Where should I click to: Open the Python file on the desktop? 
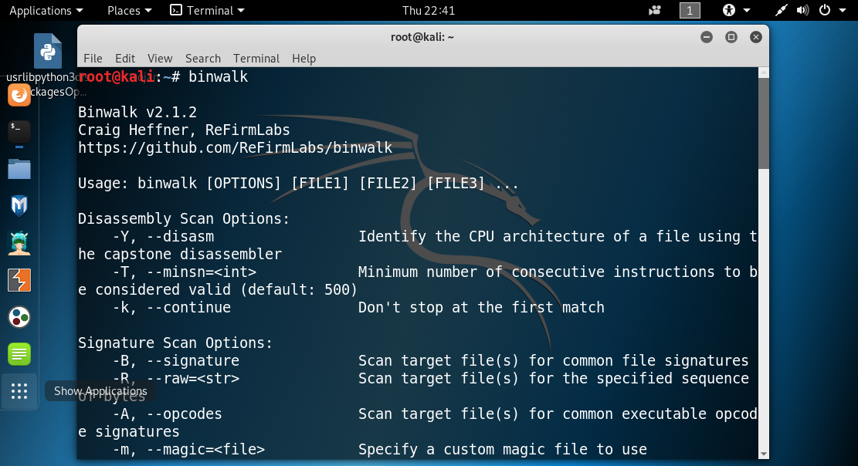48,52
